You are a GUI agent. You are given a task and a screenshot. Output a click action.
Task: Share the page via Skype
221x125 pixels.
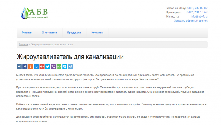[x=65, y=67]
